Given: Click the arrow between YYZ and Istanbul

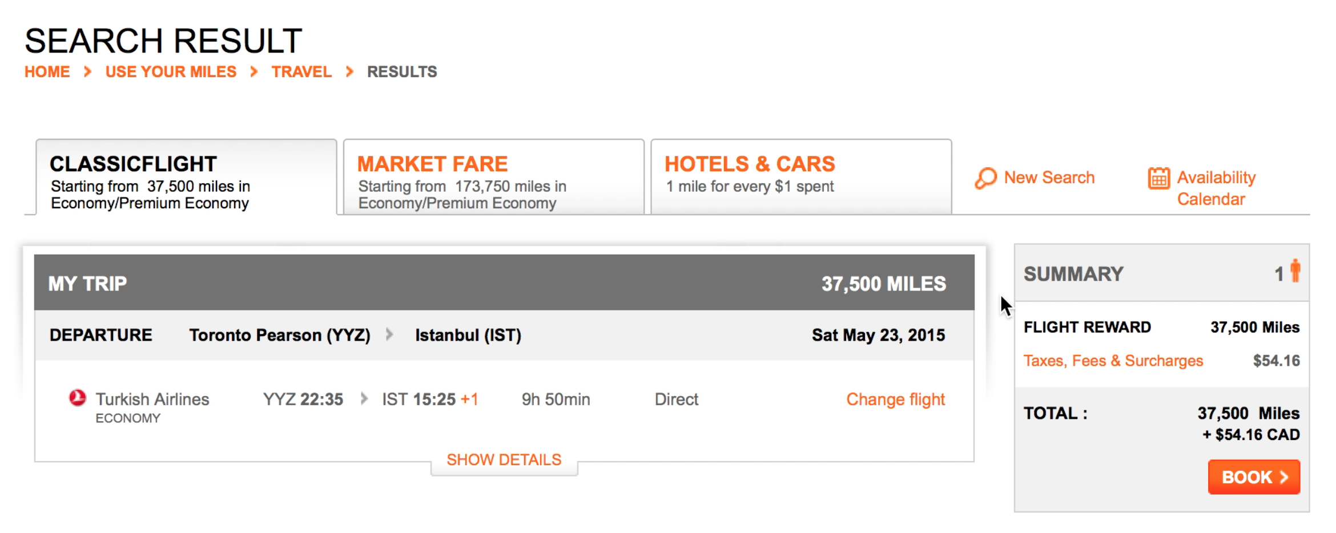Looking at the screenshot, I should (x=389, y=334).
